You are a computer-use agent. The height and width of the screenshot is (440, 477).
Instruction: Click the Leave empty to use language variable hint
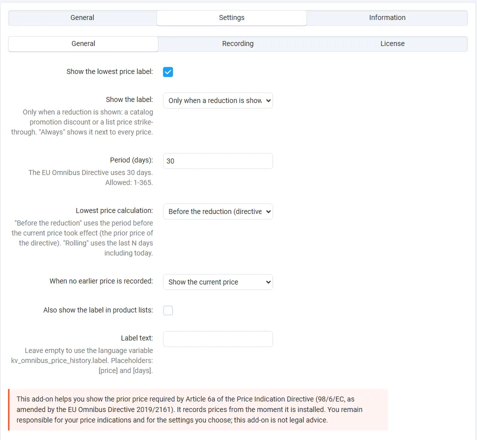coord(82,360)
